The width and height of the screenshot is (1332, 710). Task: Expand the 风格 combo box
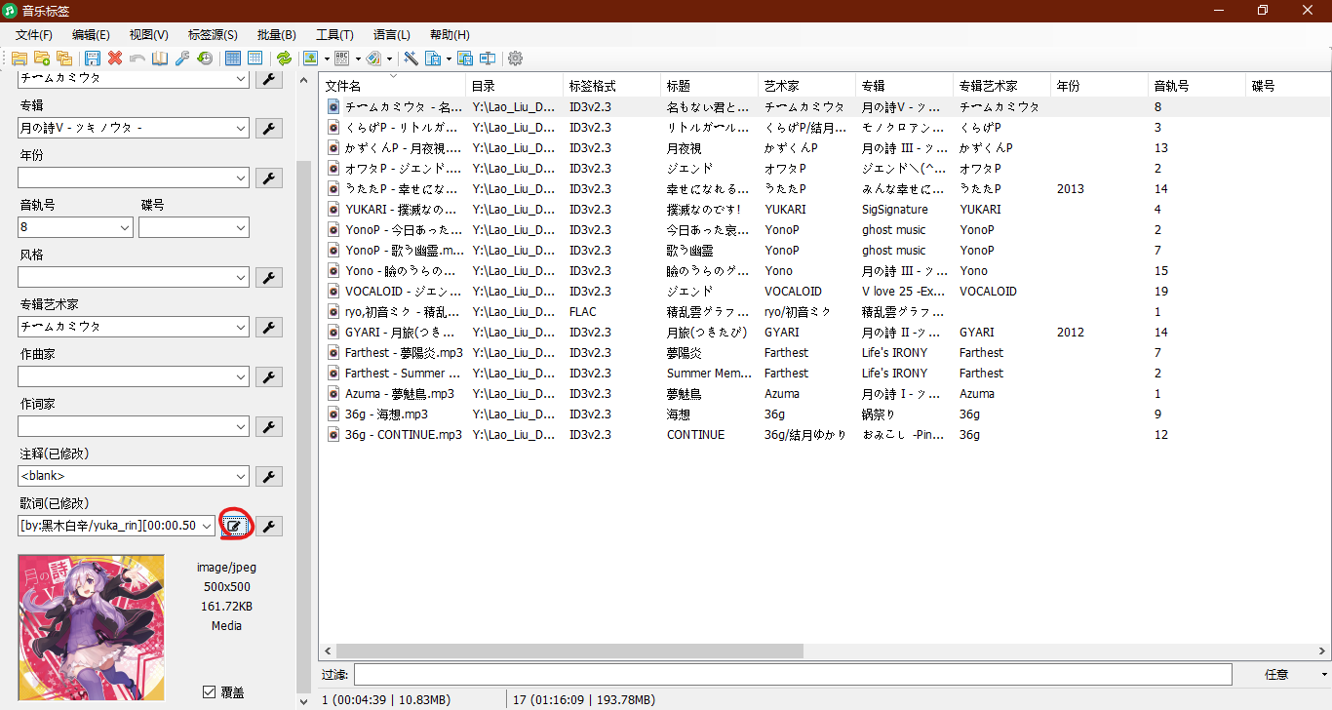click(242, 278)
